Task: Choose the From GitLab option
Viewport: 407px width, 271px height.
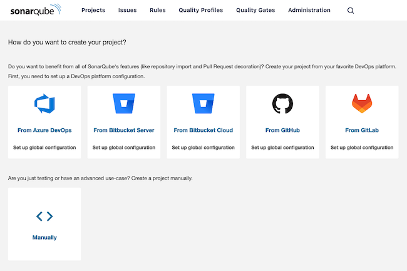Action: [x=362, y=130]
